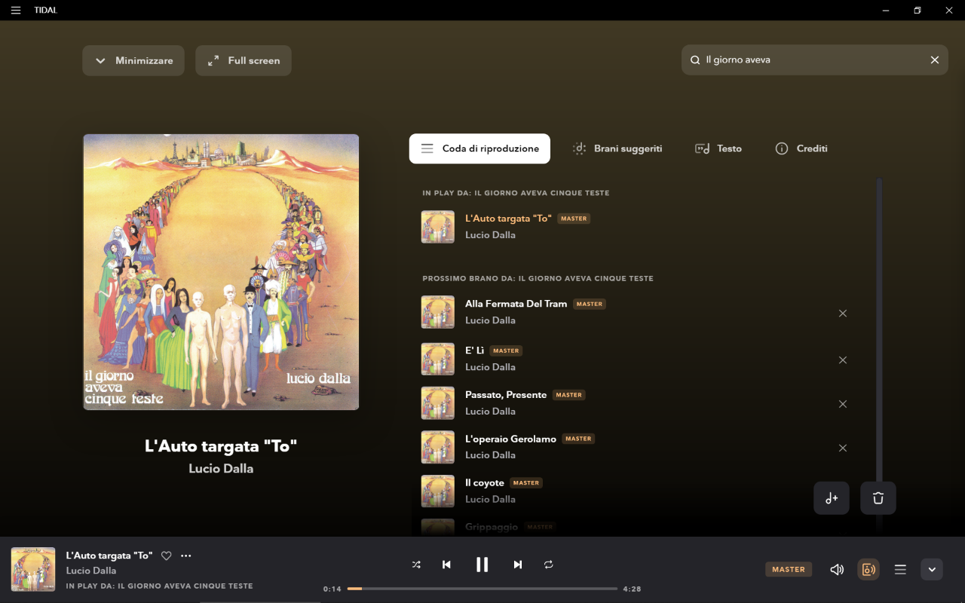Screen dimensions: 965x603
Task: Play Alla Fermata Del Tram from queue
Action: click(x=516, y=304)
